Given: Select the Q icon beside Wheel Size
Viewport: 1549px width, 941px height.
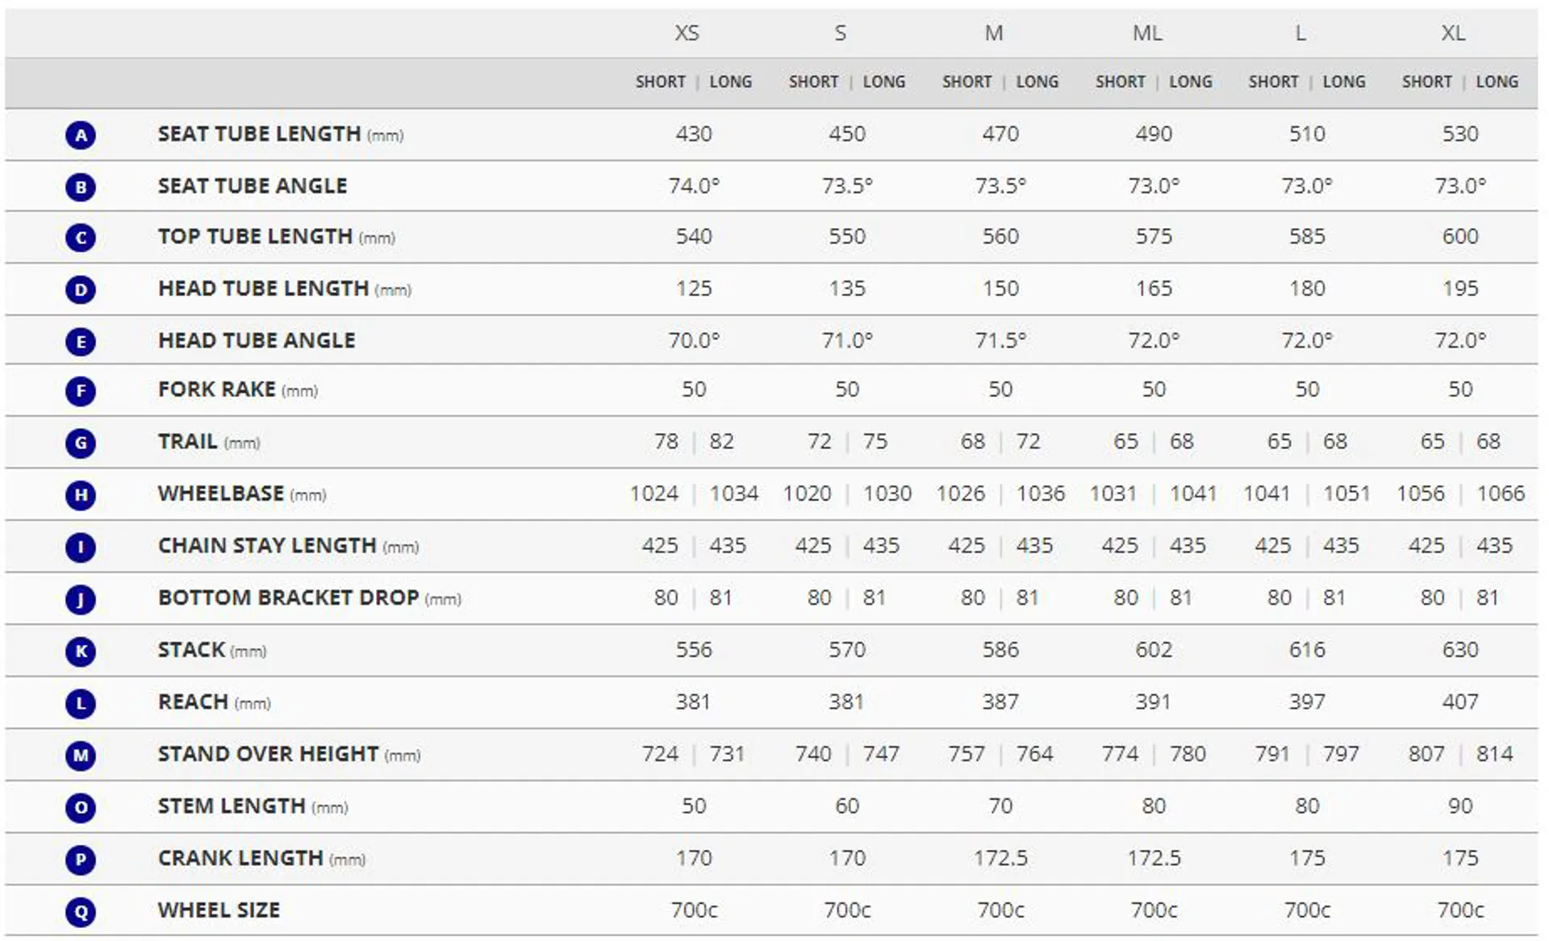Looking at the screenshot, I should coord(81,912).
